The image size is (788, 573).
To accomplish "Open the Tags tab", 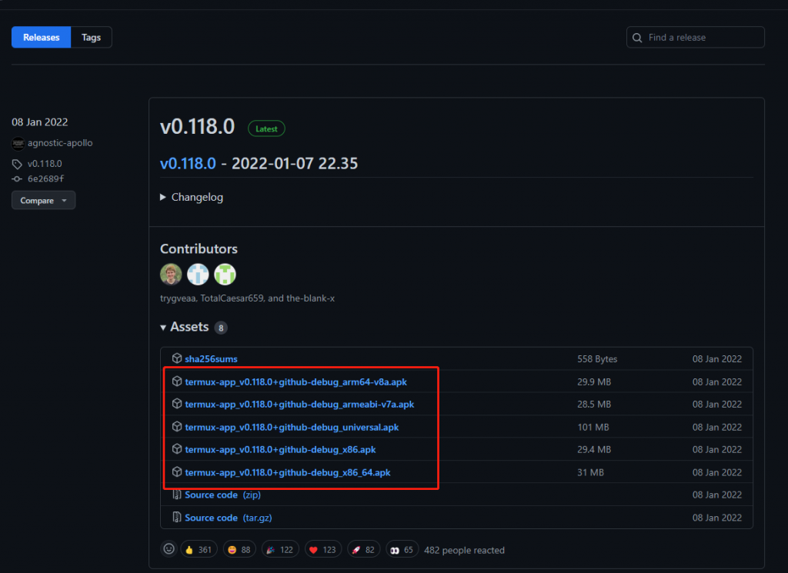I will coord(91,37).
